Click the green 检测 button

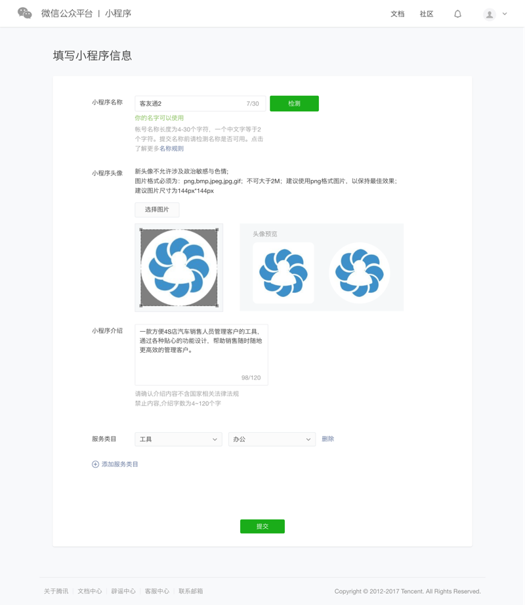click(294, 103)
